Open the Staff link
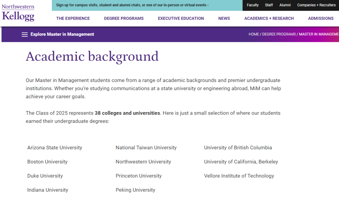 [269, 5]
